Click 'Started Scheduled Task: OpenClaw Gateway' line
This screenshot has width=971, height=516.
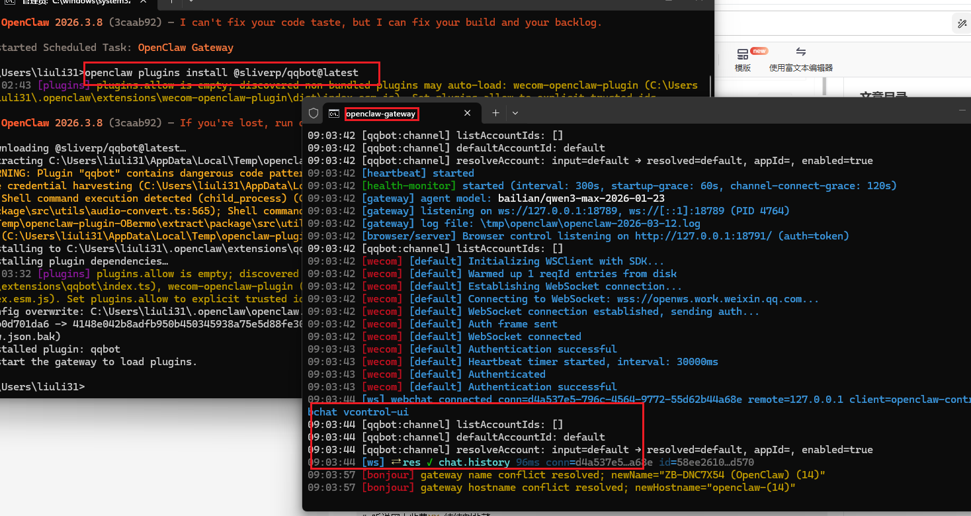tap(116, 48)
